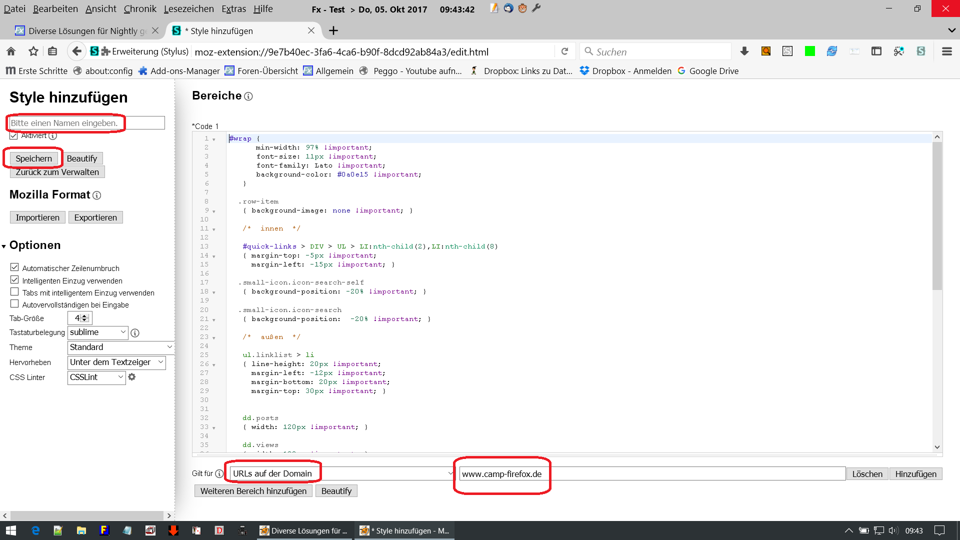
Task: Toggle Automatischer Zeilenumbruch checkbox
Action: [14, 267]
